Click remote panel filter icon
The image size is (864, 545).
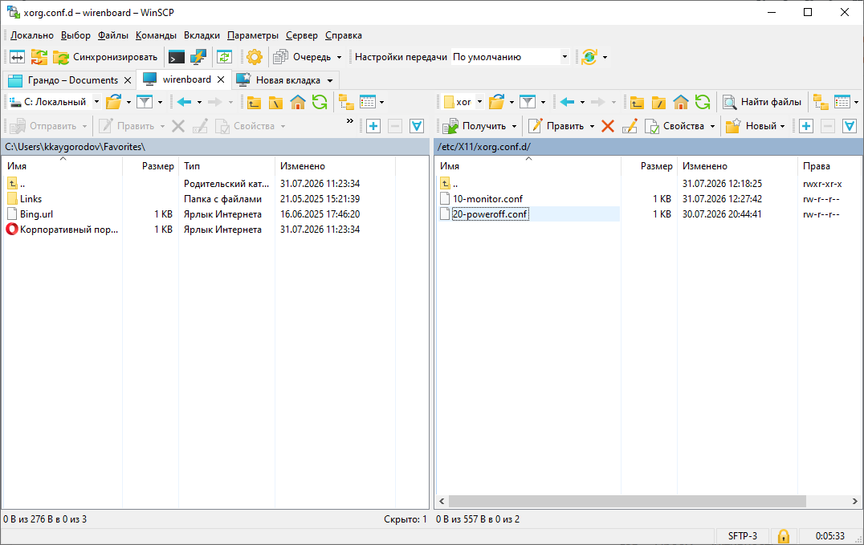click(x=528, y=102)
